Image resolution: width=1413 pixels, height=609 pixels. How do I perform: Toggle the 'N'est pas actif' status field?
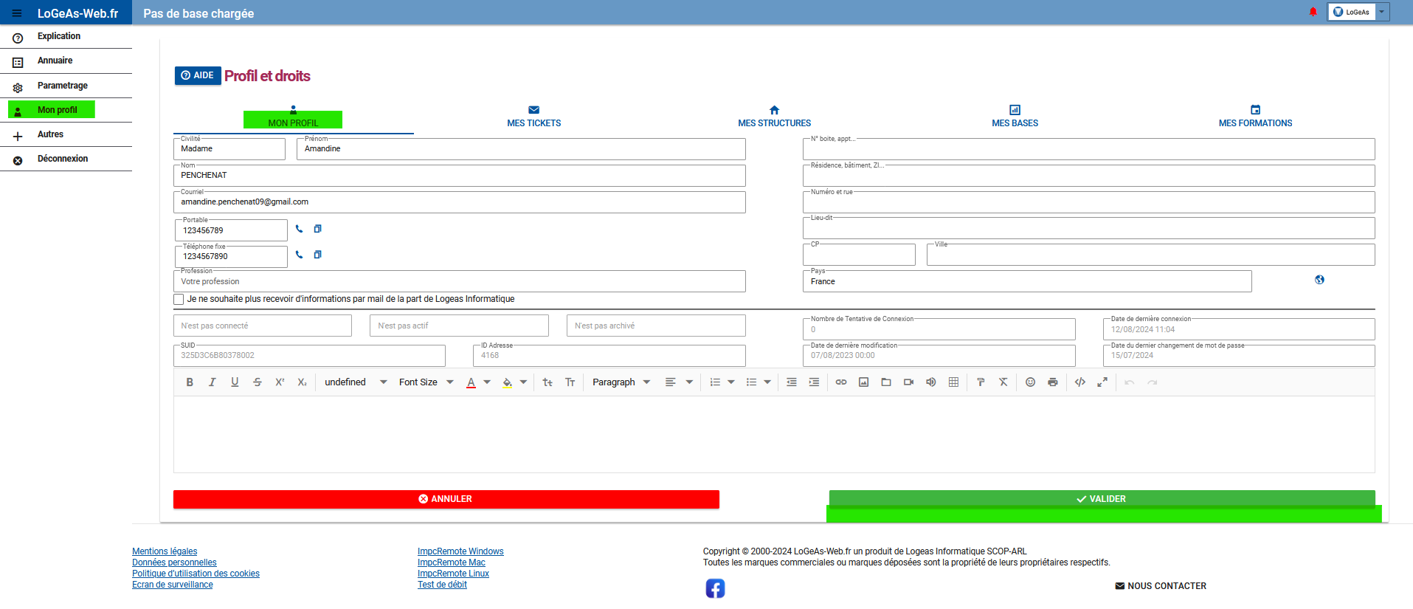[458, 326]
